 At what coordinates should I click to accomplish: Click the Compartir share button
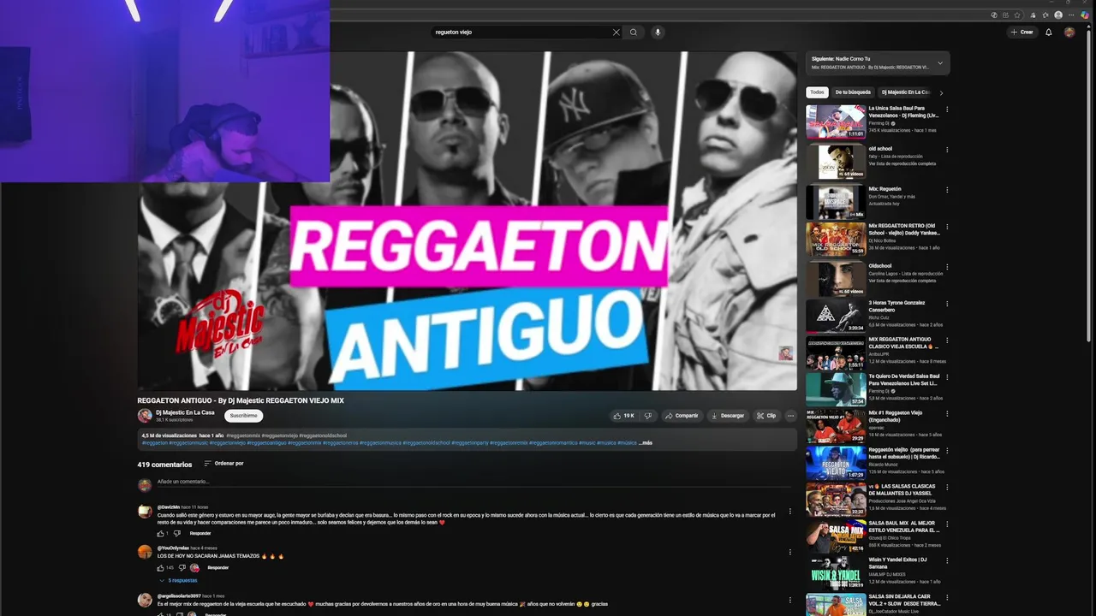click(682, 416)
